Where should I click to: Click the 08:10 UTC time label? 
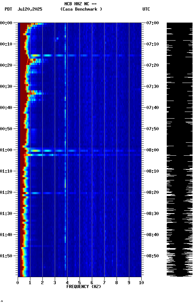(x=153, y=171)
